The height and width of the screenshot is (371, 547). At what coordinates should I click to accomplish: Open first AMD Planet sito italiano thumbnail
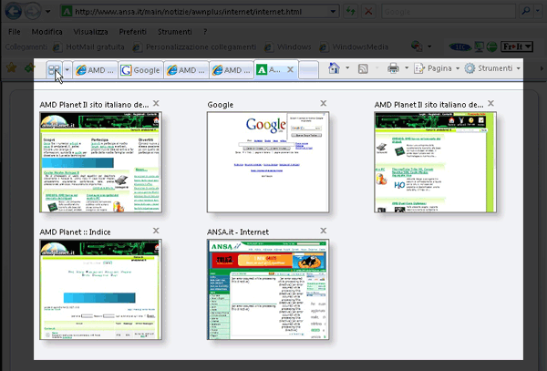pyautogui.click(x=101, y=162)
